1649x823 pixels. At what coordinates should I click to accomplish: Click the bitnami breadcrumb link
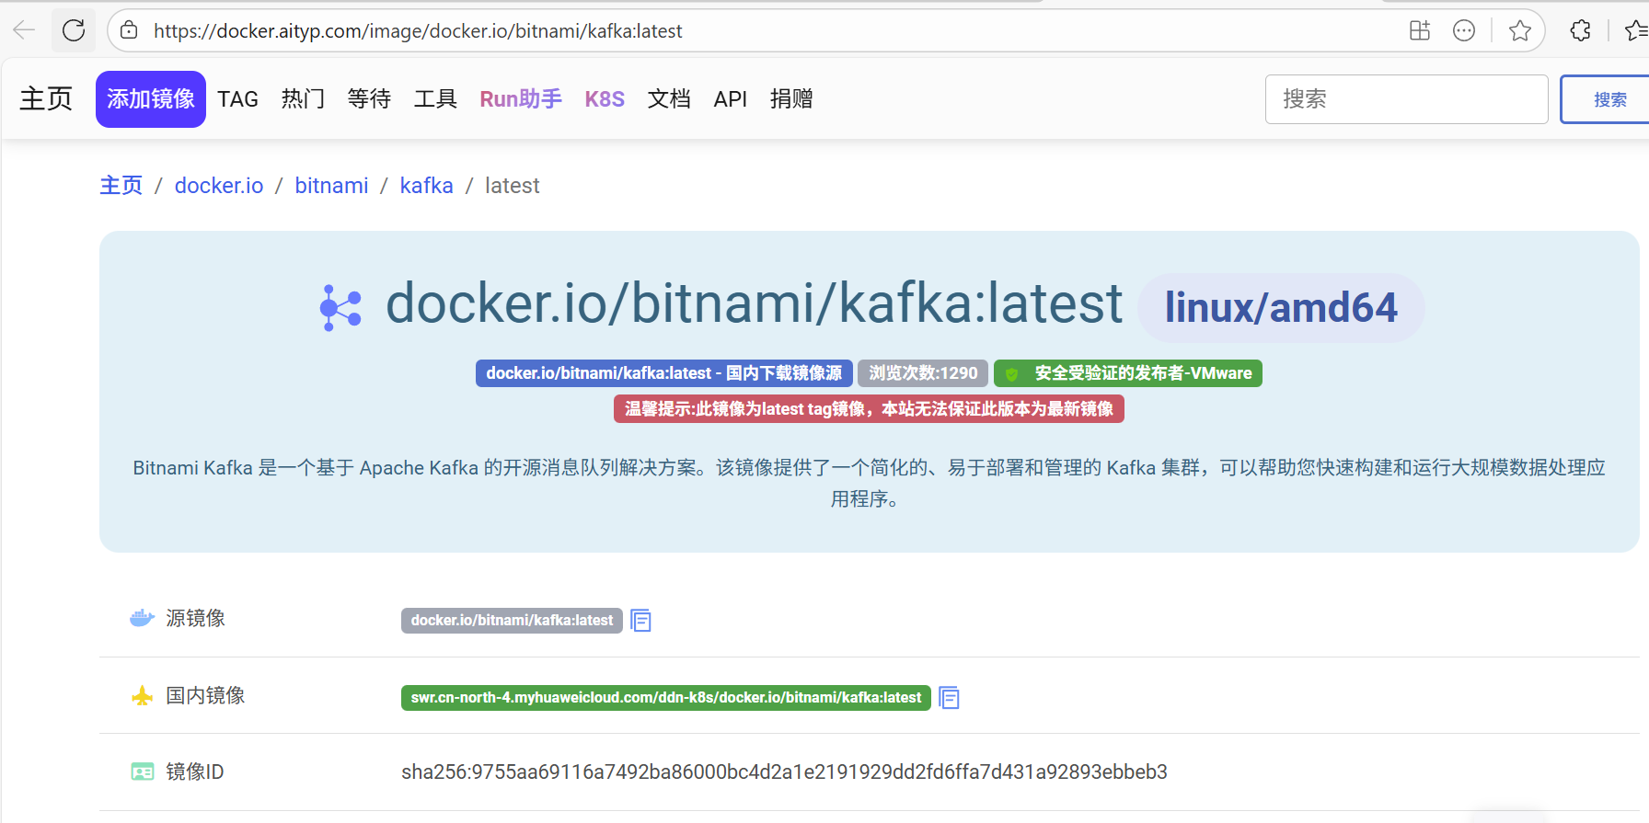tap(331, 186)
